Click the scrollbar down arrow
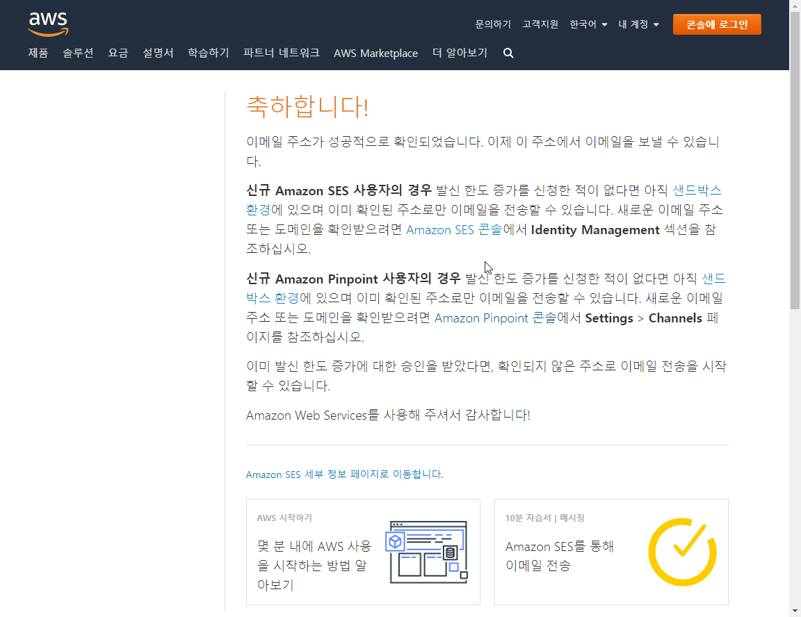 (795, 611)
